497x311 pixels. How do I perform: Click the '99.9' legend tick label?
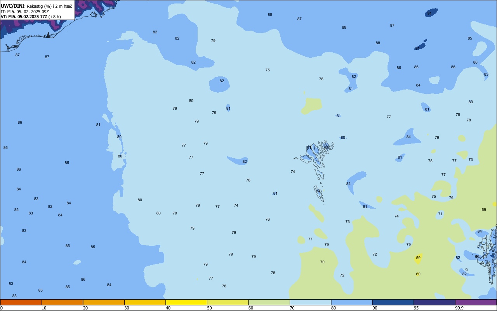[x=459, y=308]
